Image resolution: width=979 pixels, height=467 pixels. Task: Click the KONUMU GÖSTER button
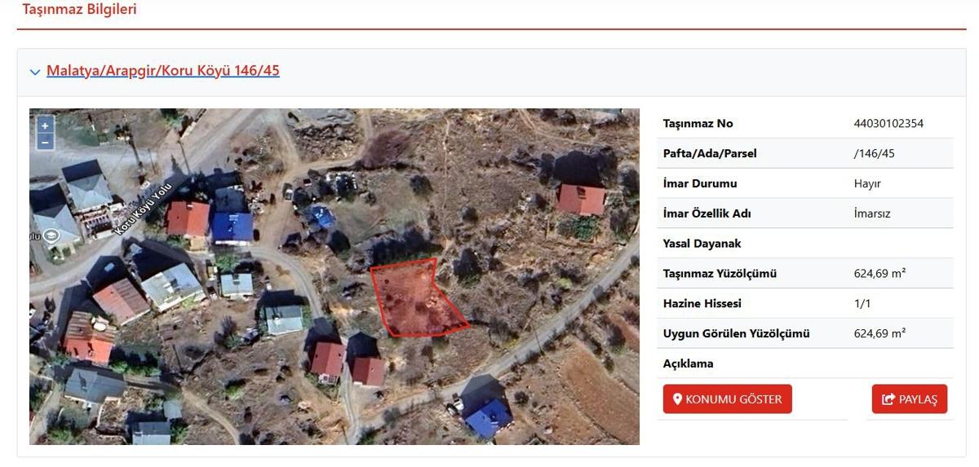727,399
